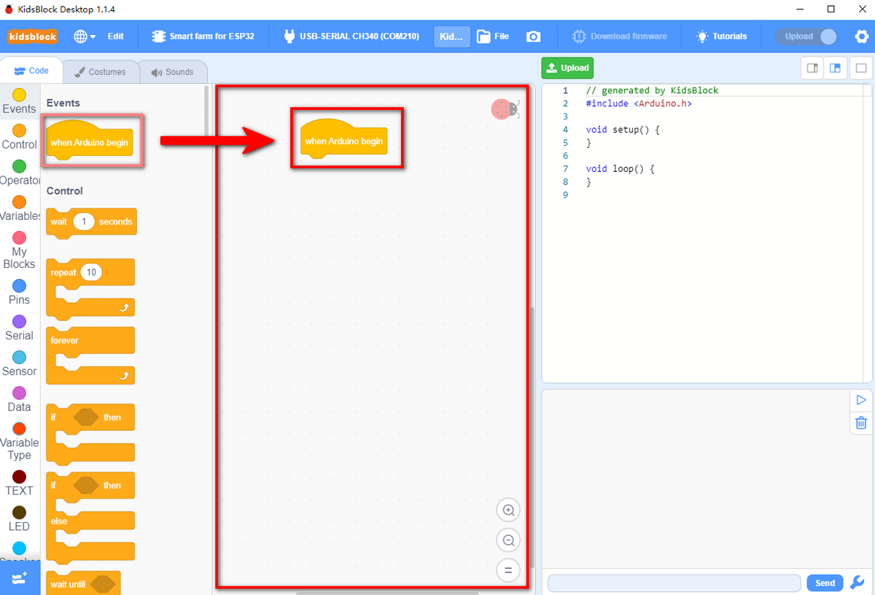Open the settings gear in the top bar
Viewport: 875px width, 595px height.
point(861,36)
